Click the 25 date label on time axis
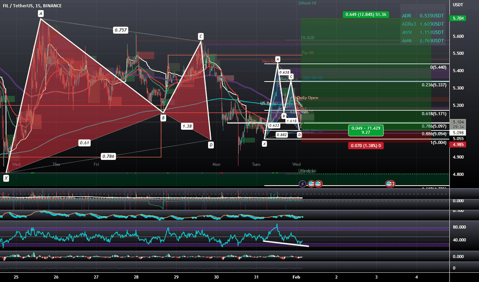 (16, 277)
